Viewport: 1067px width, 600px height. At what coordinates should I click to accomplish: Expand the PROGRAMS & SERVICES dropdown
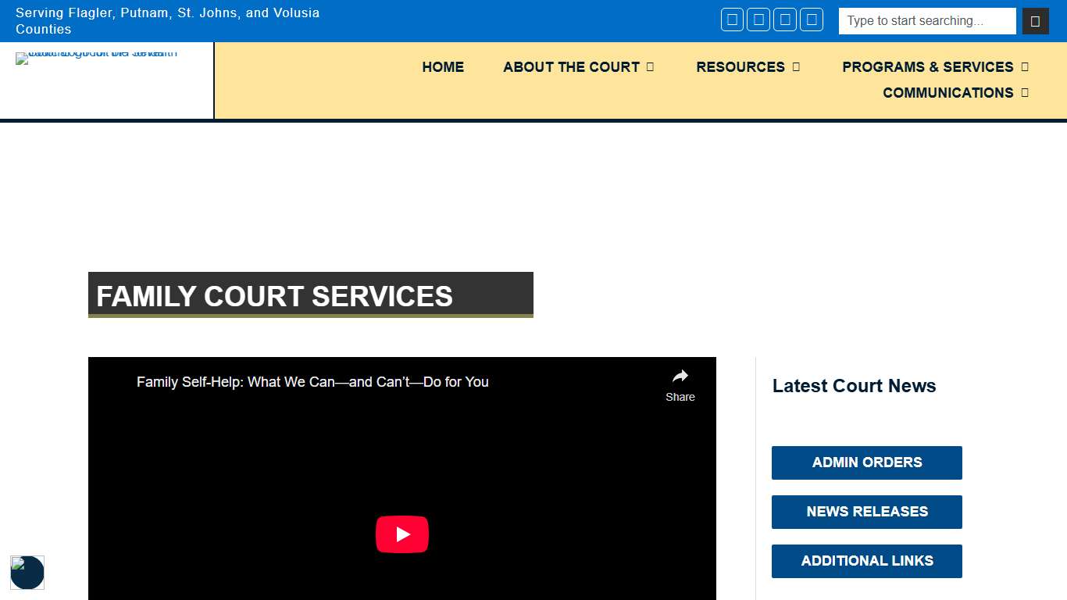pyautogui.click(x=935, y=67)
